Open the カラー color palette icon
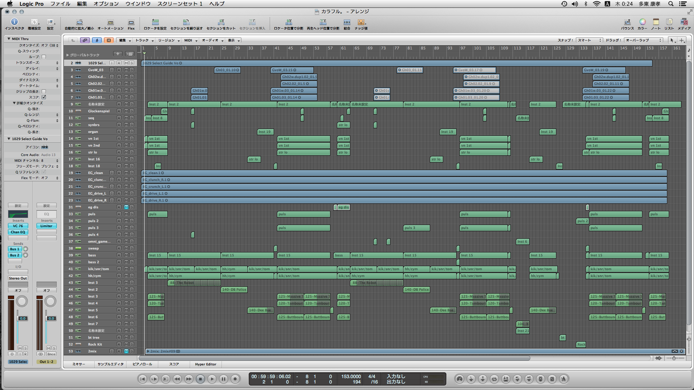 642,22
